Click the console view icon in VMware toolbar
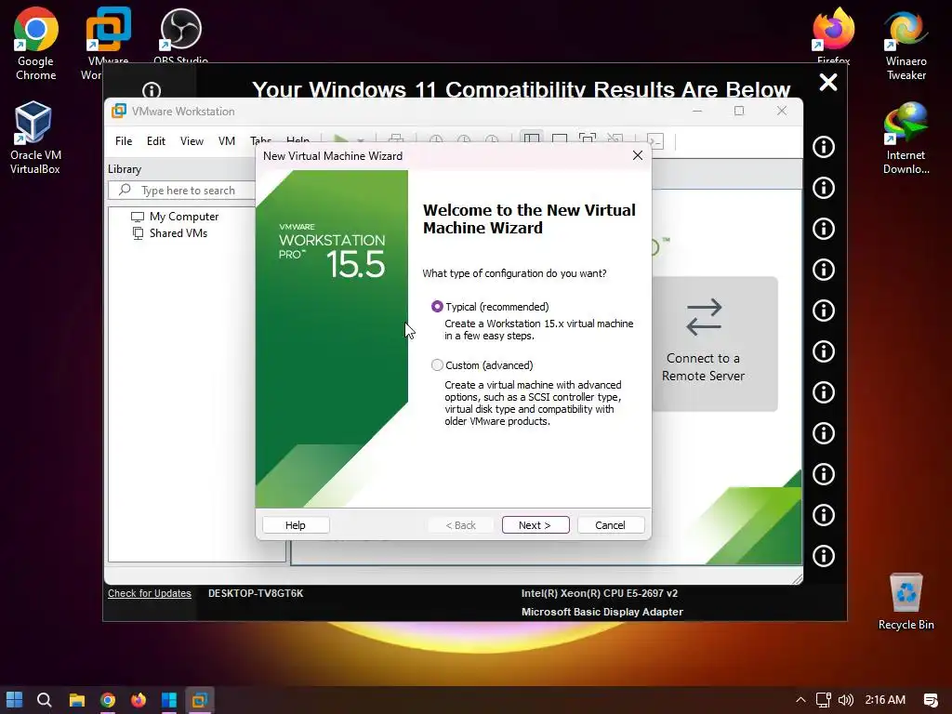The height and width of the screenshot is (714, 952). point(655,141)
